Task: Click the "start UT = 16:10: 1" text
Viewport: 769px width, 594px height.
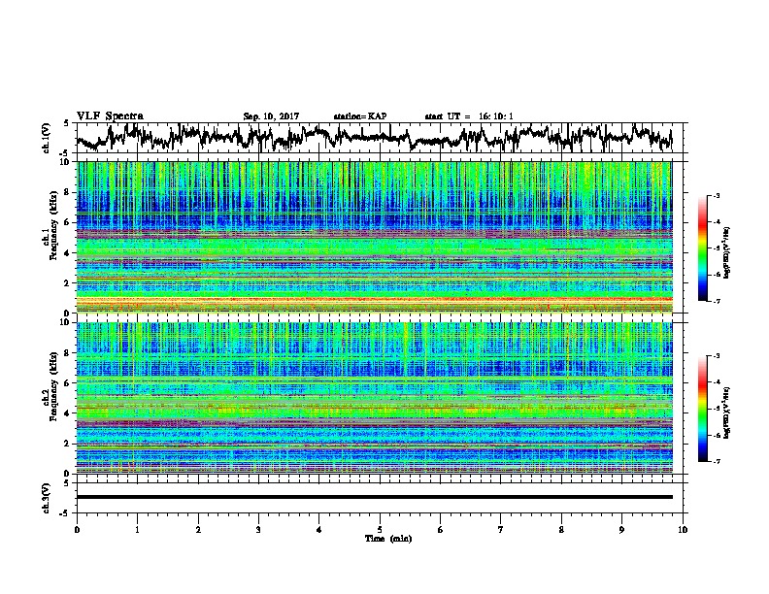Action: [x=469, y=116]
